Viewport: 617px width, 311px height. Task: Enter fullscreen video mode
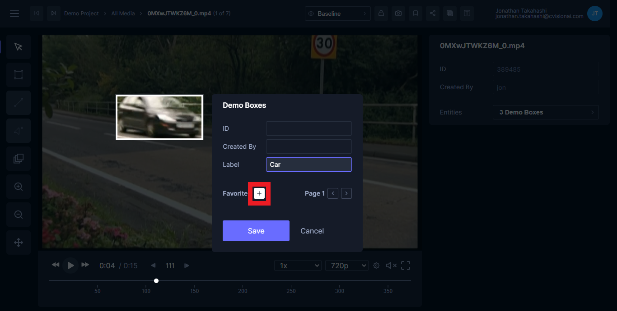click(406, 265)
